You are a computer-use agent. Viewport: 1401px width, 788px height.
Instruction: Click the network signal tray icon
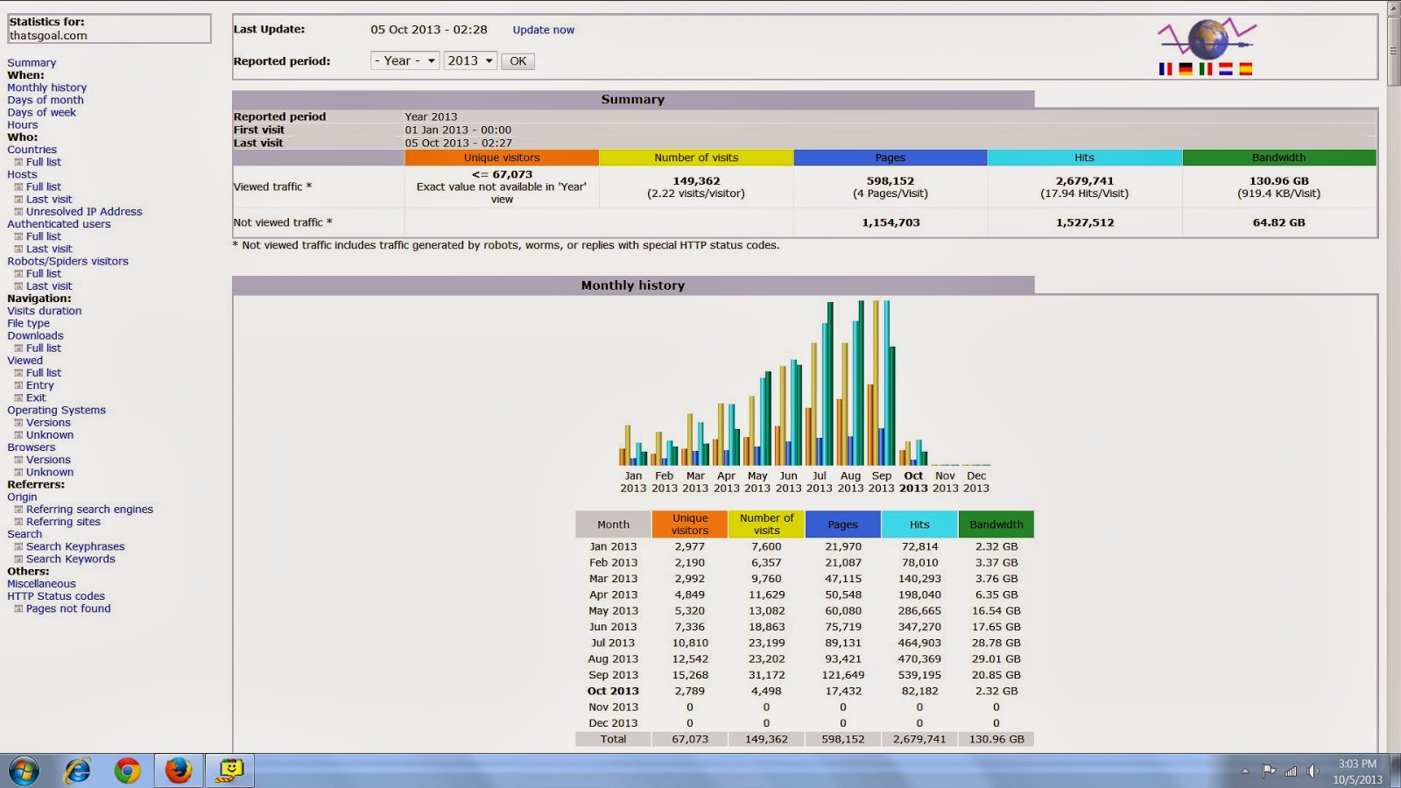coord(1291,771)
